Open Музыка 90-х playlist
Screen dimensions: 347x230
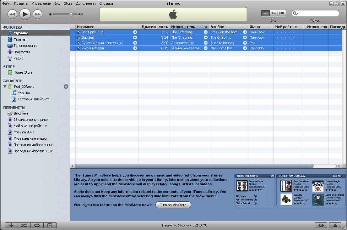pos(35,132)
